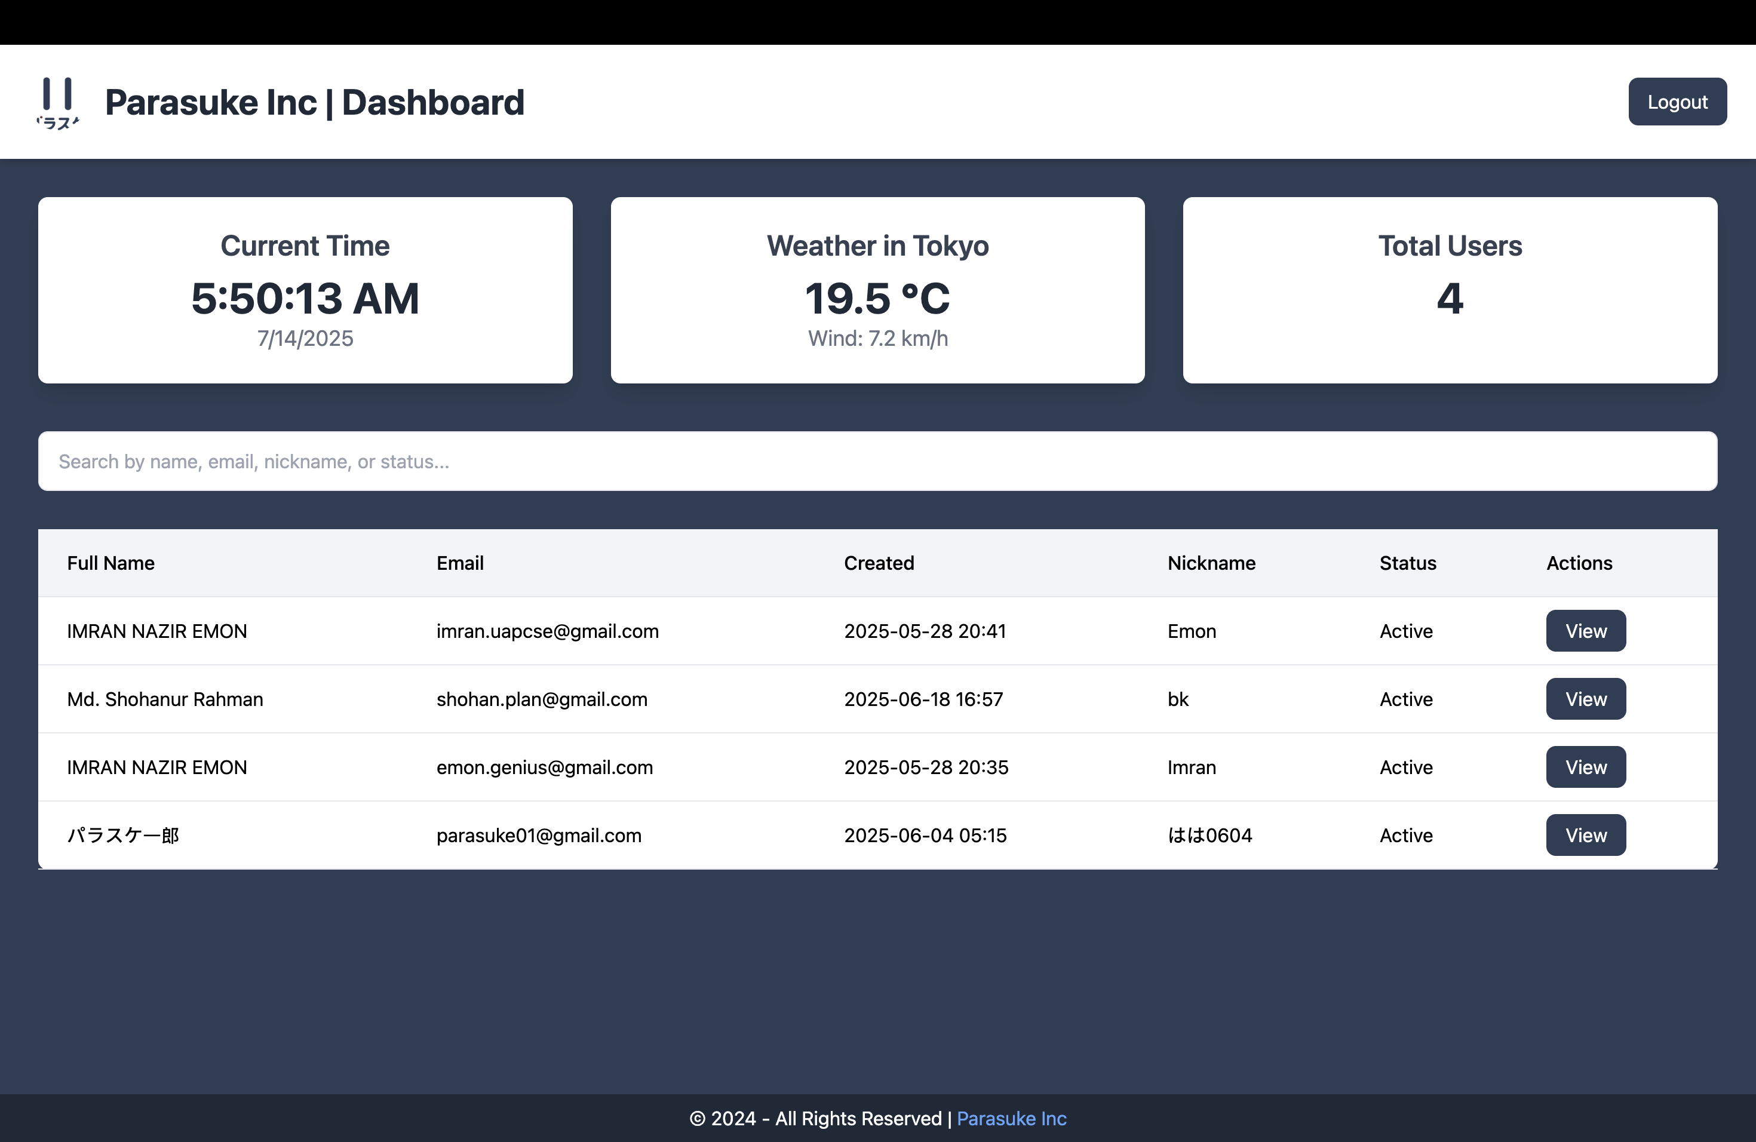Image resolution: width=1756 pixels, height=1142 pixels.
Task: Click IMRAN NAZIR EMON in emon.genius row
Action: (156, 768)
